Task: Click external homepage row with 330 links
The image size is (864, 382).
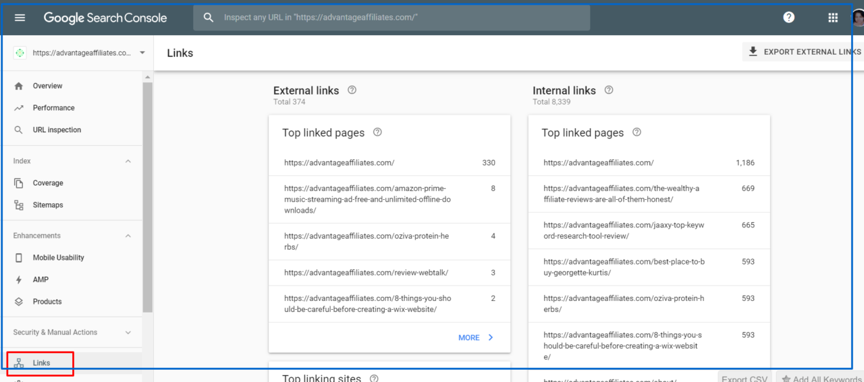Action: coord(389,163)
